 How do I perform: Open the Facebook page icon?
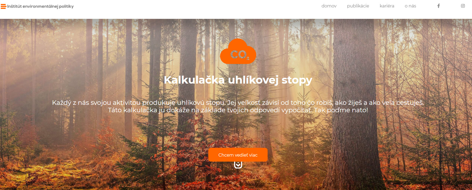click(439, 6)
